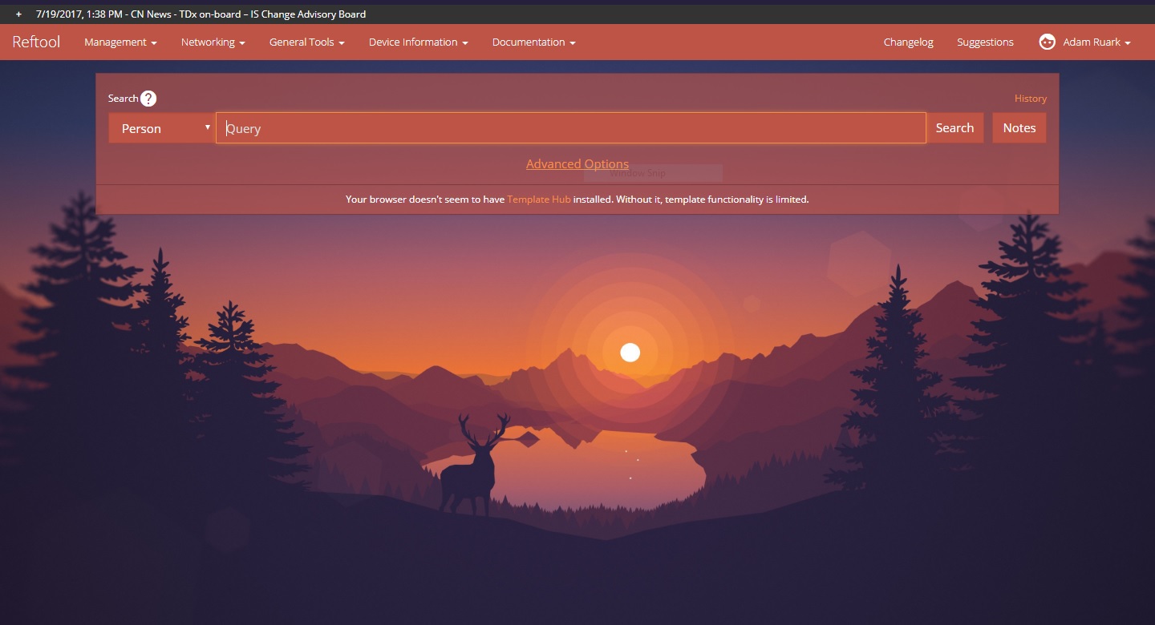Open the Documentation dropdown menu
Viewport: 1155px width, 625px height.
[534, 42]
